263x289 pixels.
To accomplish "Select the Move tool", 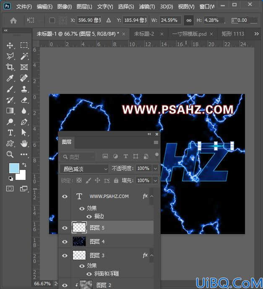I will pos(10,45).
